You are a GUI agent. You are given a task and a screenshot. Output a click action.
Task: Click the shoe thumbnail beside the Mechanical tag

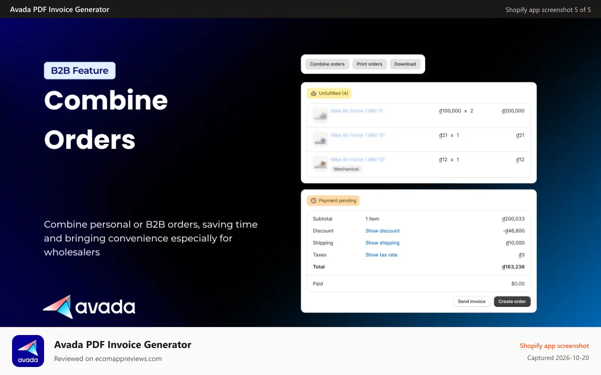(321, 164)
